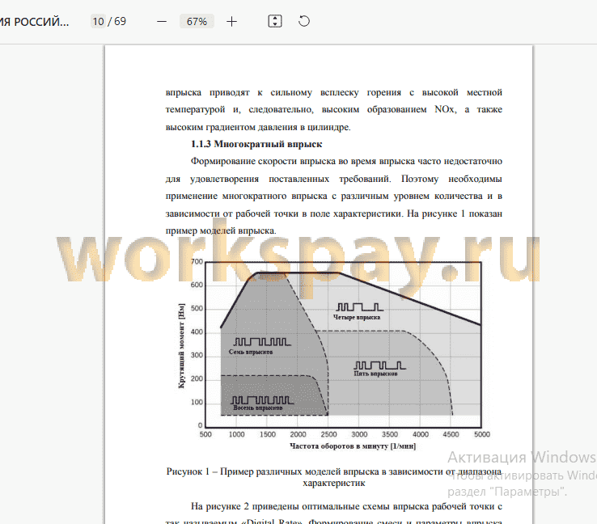The width and height of the screenshot is (597, 524).
Task: Click the line 'высоким градиентом давления в цилиндре'
Action: click(258, 127)
